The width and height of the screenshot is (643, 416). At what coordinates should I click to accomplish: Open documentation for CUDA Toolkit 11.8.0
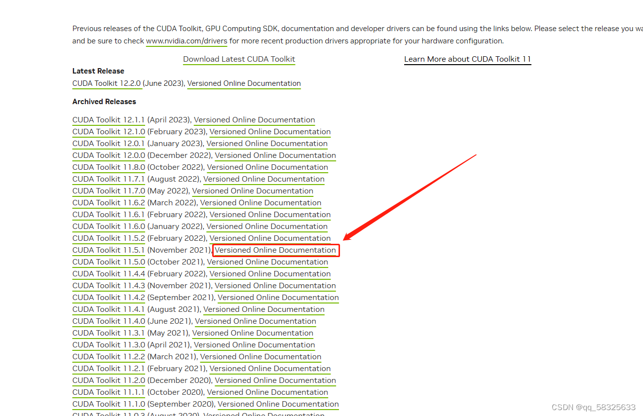coord(267,167)
